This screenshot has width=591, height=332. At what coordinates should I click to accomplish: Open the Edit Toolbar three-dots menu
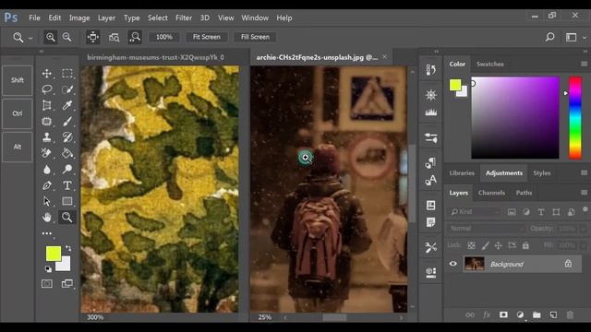tap(47, 233)
